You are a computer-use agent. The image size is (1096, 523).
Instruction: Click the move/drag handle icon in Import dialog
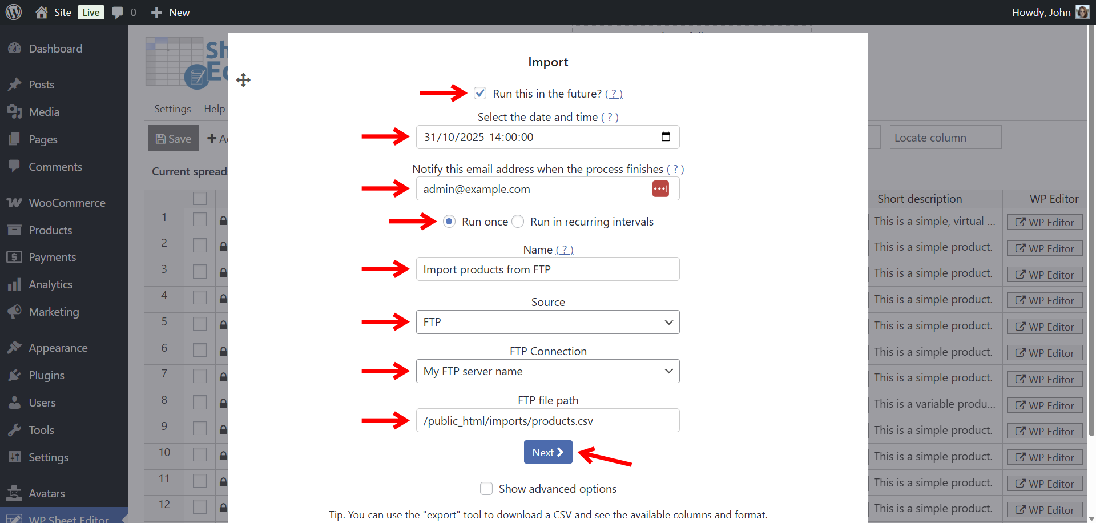(x=243, y=80)
